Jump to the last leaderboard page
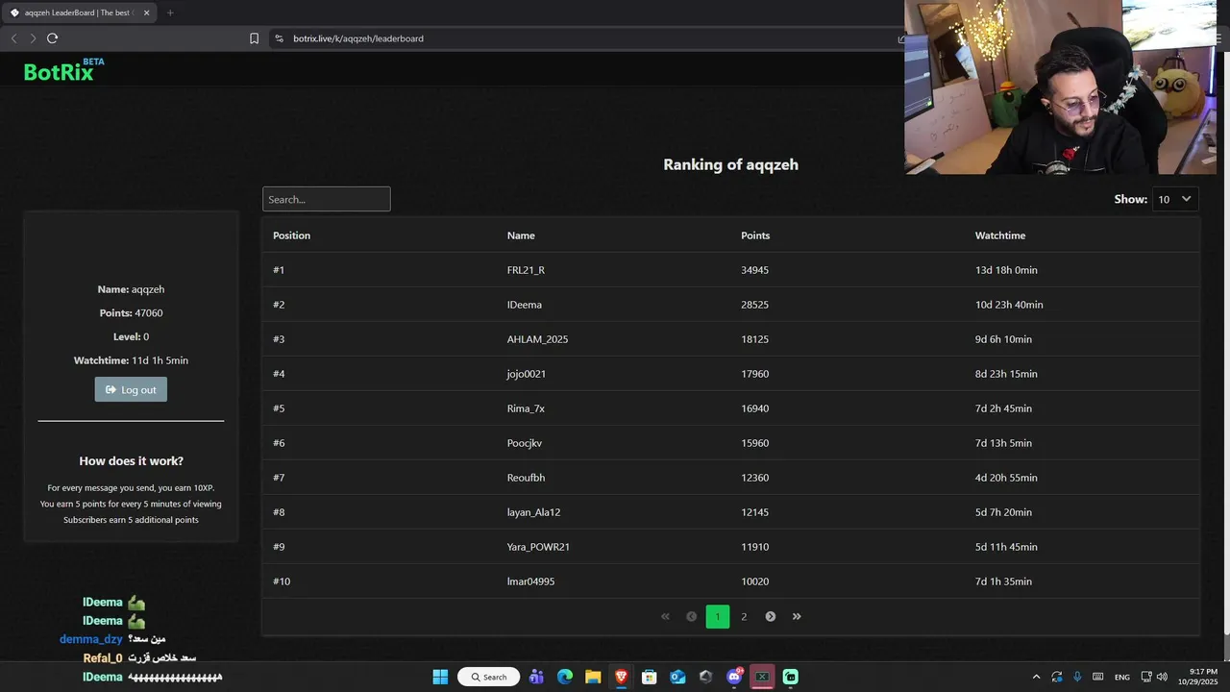The width and height of the screenshot is (1230, 692). [x=797, y=616]
